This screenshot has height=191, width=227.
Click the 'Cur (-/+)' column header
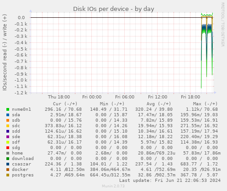click(65, 104)
